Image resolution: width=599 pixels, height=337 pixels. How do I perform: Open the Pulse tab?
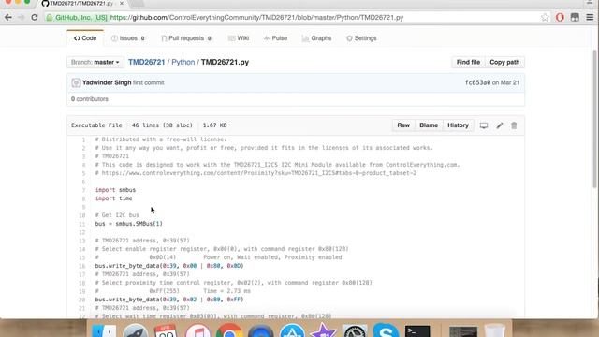coord(275,38)
